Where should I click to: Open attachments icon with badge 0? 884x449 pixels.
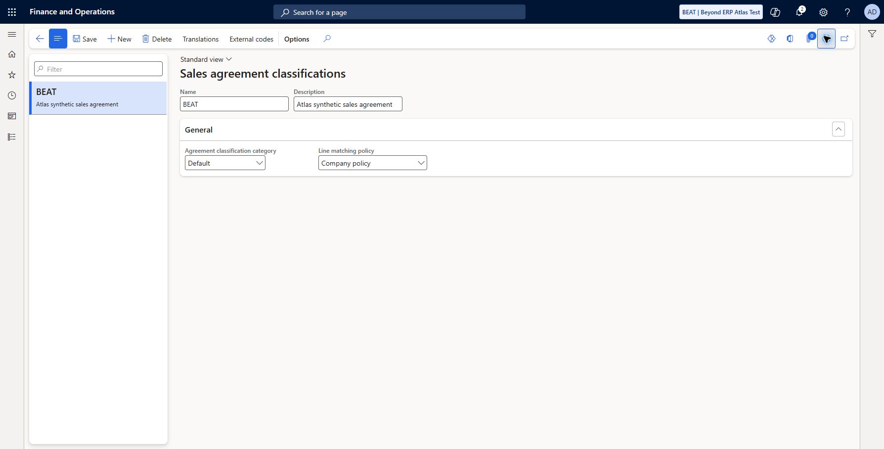[809, 39]
